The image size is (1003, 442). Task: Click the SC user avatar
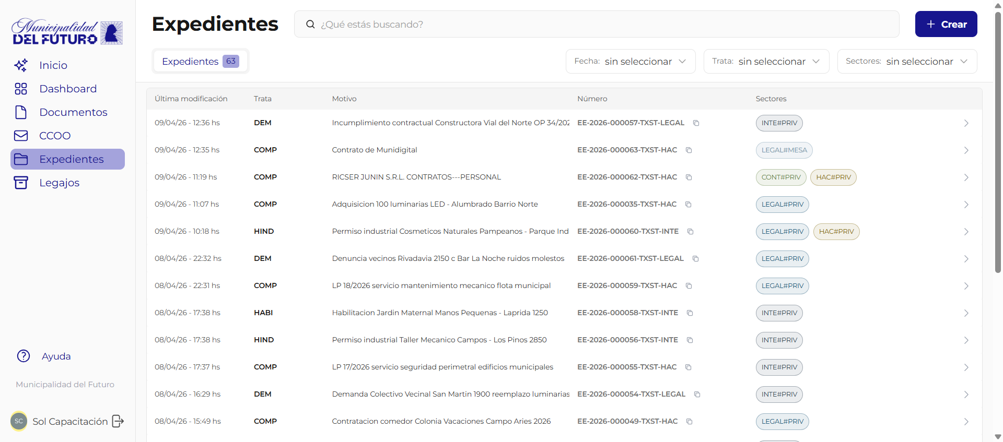(x=19, y=421)
